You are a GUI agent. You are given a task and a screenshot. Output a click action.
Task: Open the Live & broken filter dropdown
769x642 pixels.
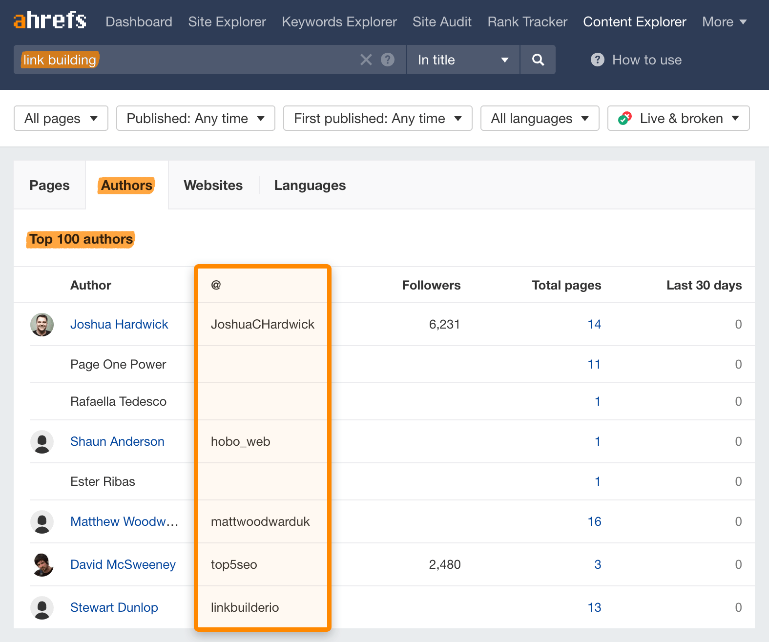click(x=678, y=119)
